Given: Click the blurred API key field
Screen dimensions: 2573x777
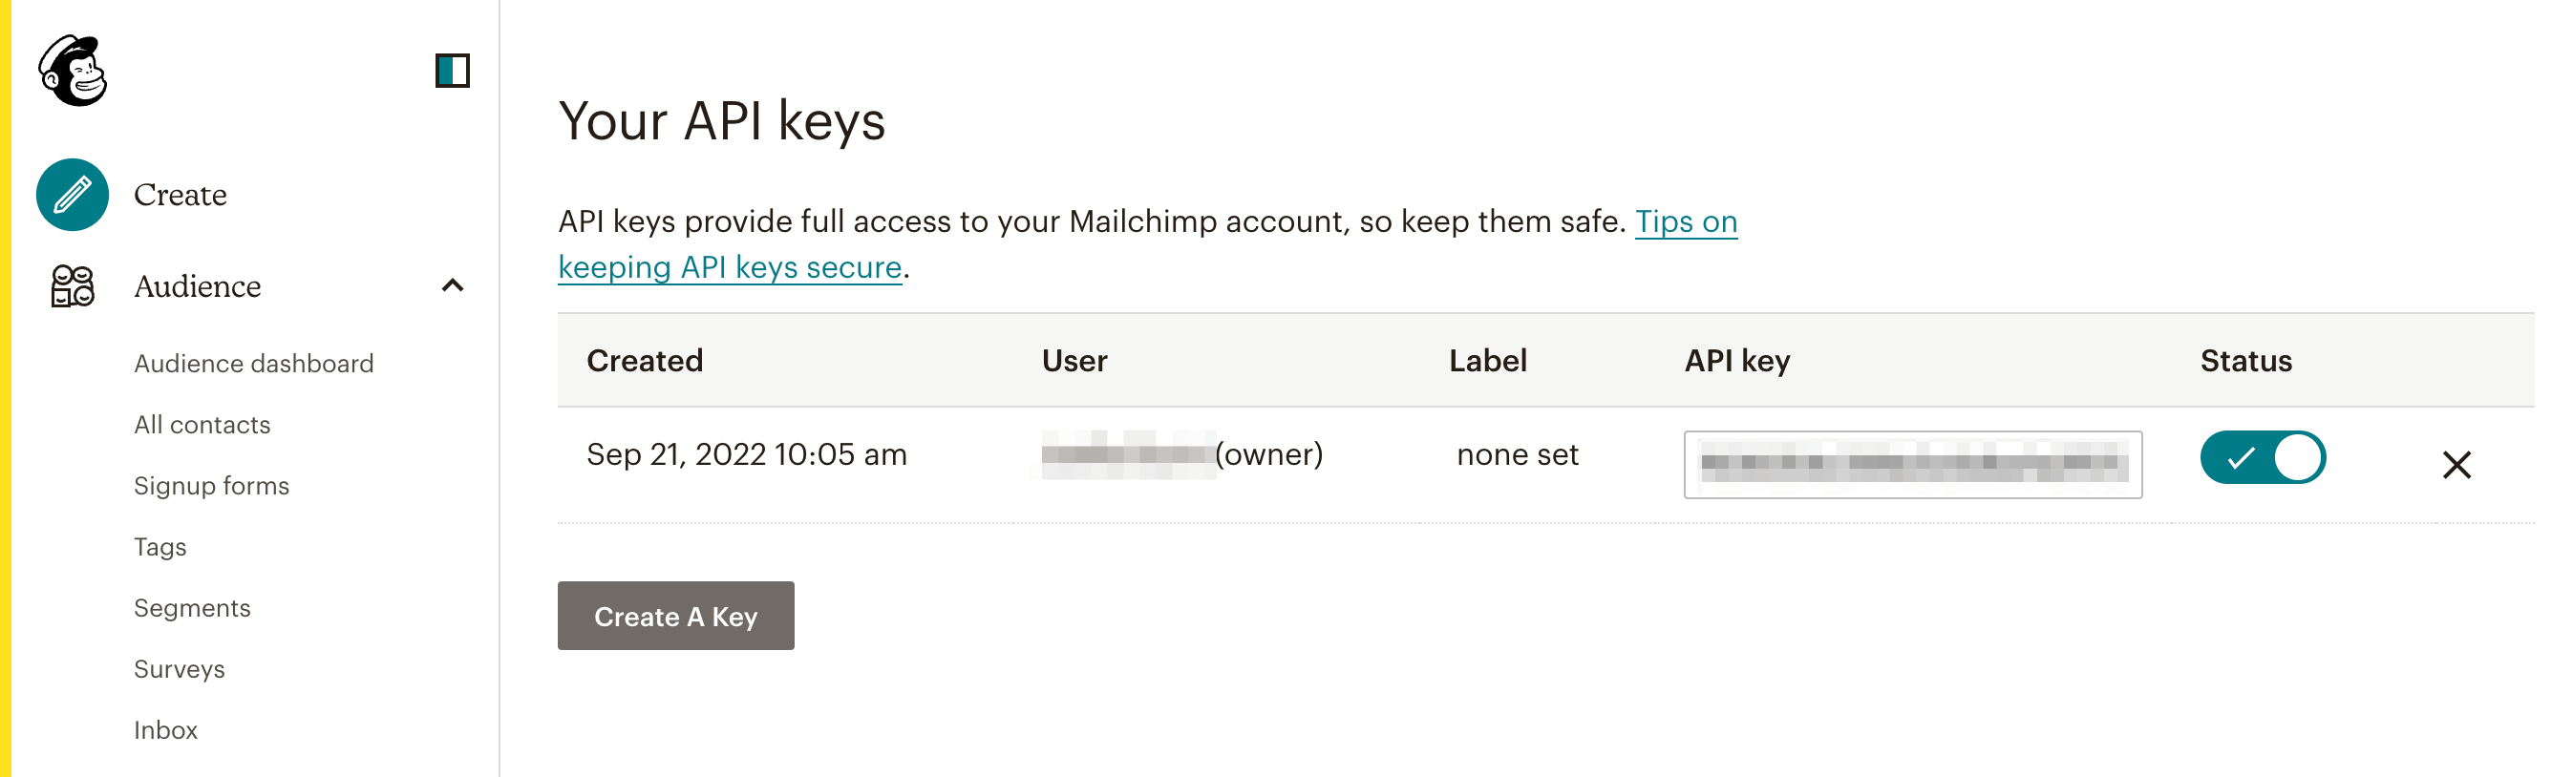Looking at the screenshot, I should (x=1912, y=465).
